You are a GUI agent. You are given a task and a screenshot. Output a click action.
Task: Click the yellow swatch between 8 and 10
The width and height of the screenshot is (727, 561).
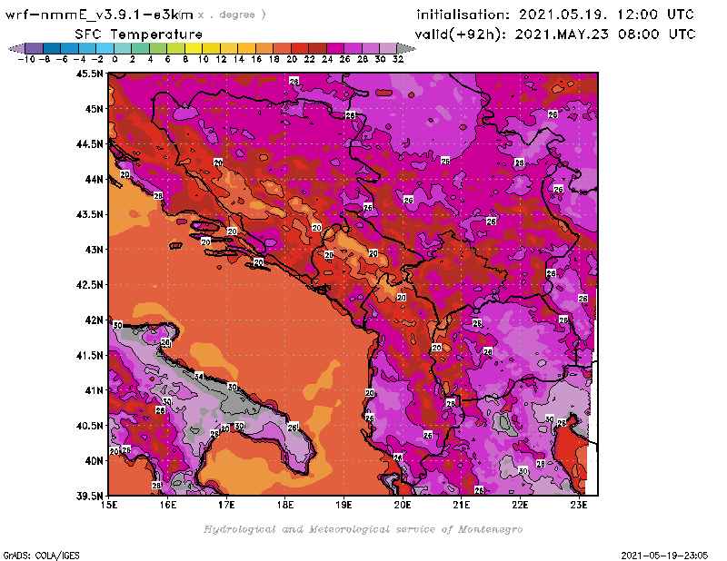pyautogui.click(x=194, y=48)
